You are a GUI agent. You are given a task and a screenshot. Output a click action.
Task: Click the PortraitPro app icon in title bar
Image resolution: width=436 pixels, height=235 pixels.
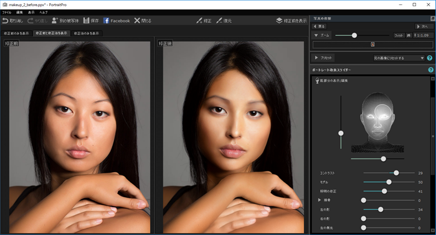coord(5,5)
